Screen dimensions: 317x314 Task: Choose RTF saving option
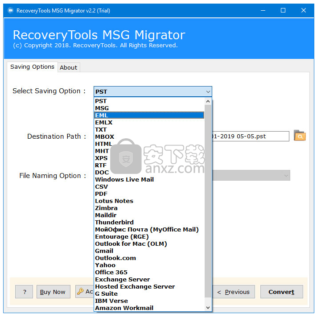pyautogui.click(x=149, y=165)
